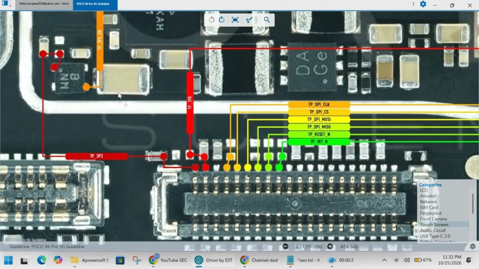The height and width of the screenshot is (269, 479).
Task: Open Microsoft Store from the taskbar
Action: pyautogui.click(x=120, y=260)
